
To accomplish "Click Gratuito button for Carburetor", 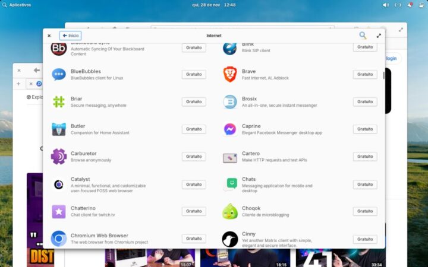I will [194, 157].
